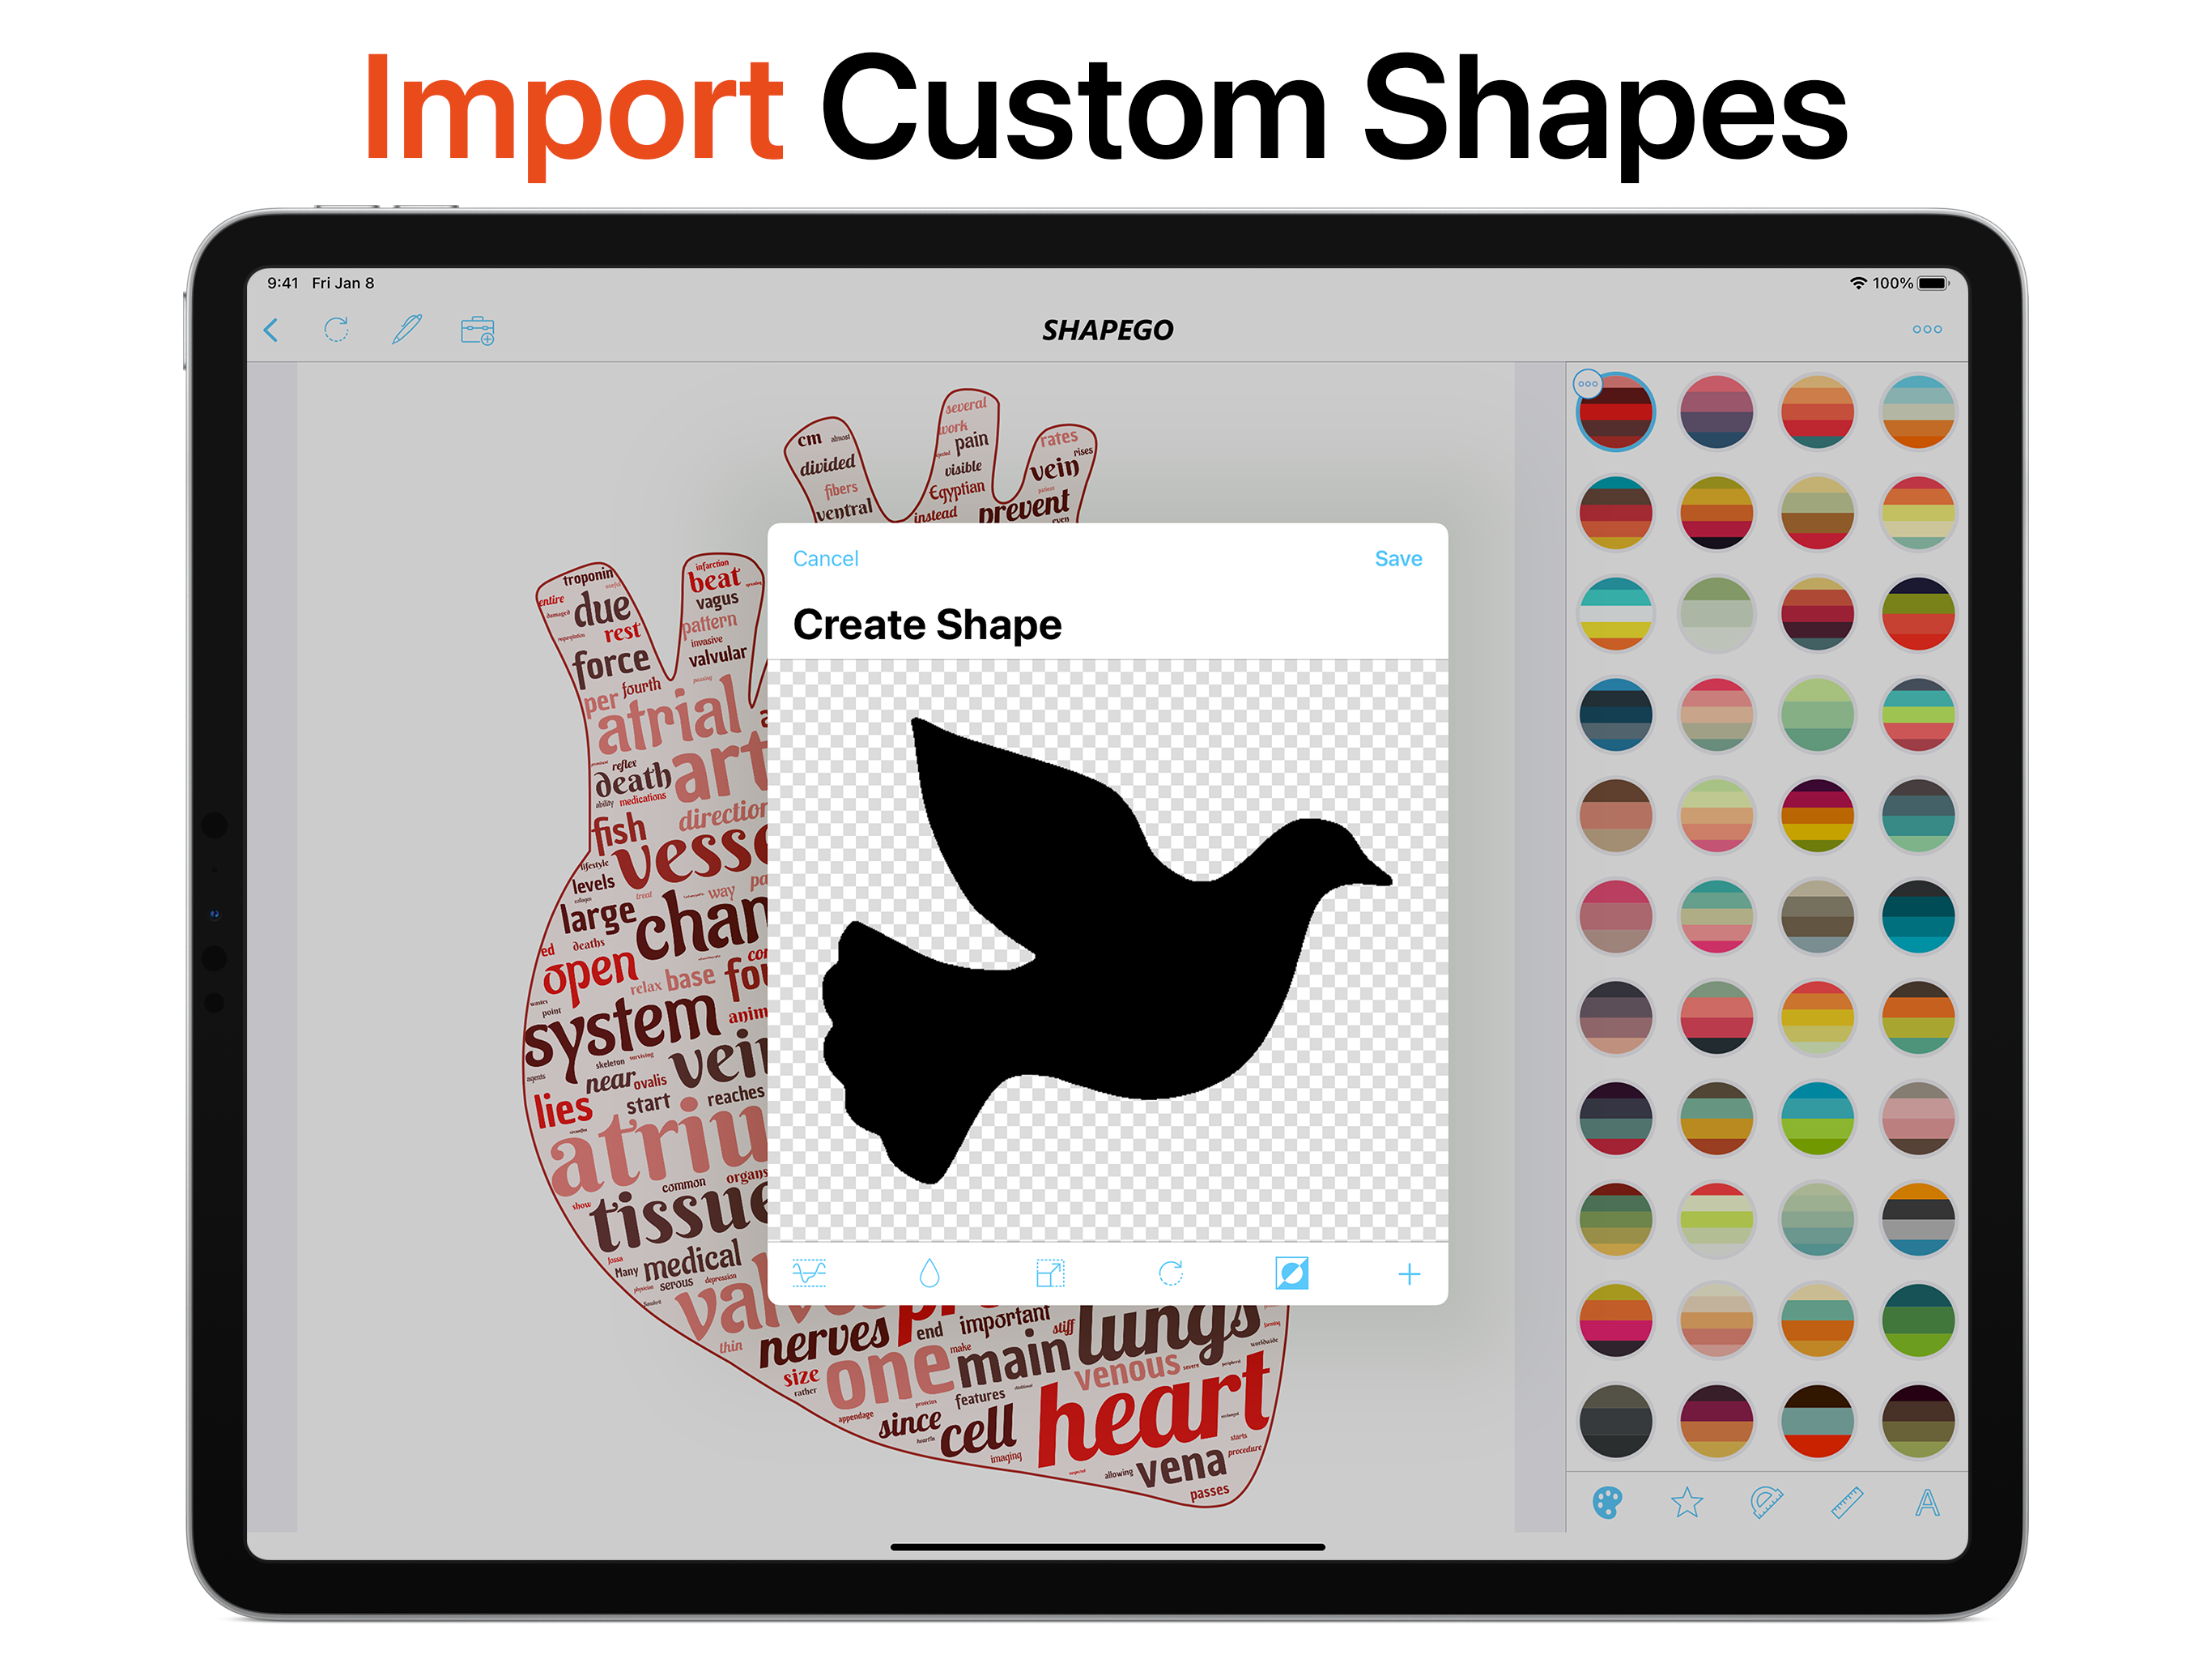
Task: Open the color palette tab
Action: tap(1607, 1502)
